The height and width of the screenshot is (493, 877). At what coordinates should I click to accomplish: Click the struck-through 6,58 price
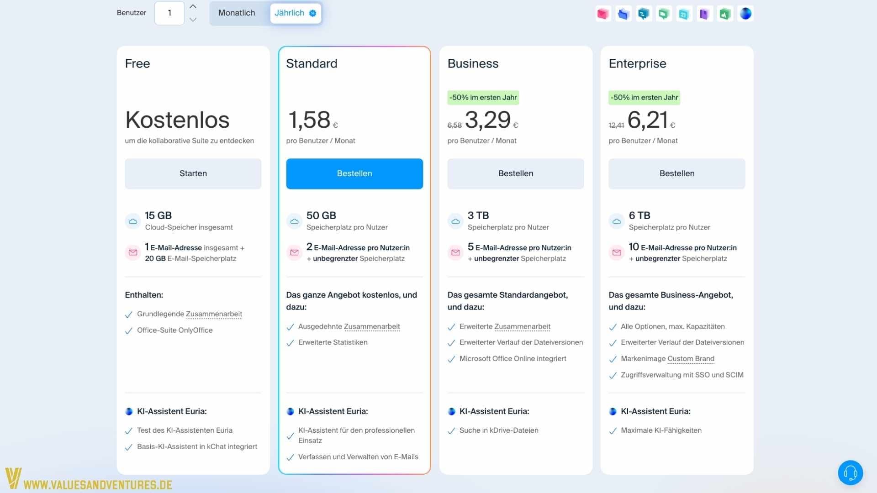click(x=454, y=125)
